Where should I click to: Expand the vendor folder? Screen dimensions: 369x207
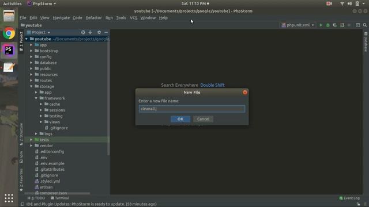31,145
